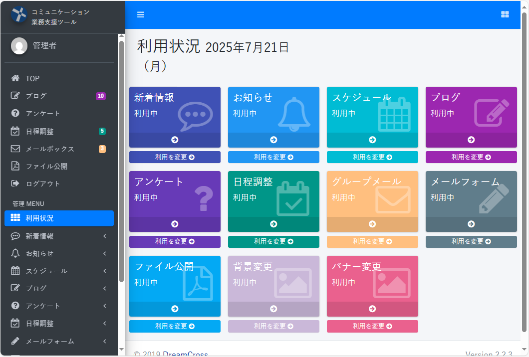Open the grid icon in top-right header
Screen dimensions: 529x357
tap(505, 14)
